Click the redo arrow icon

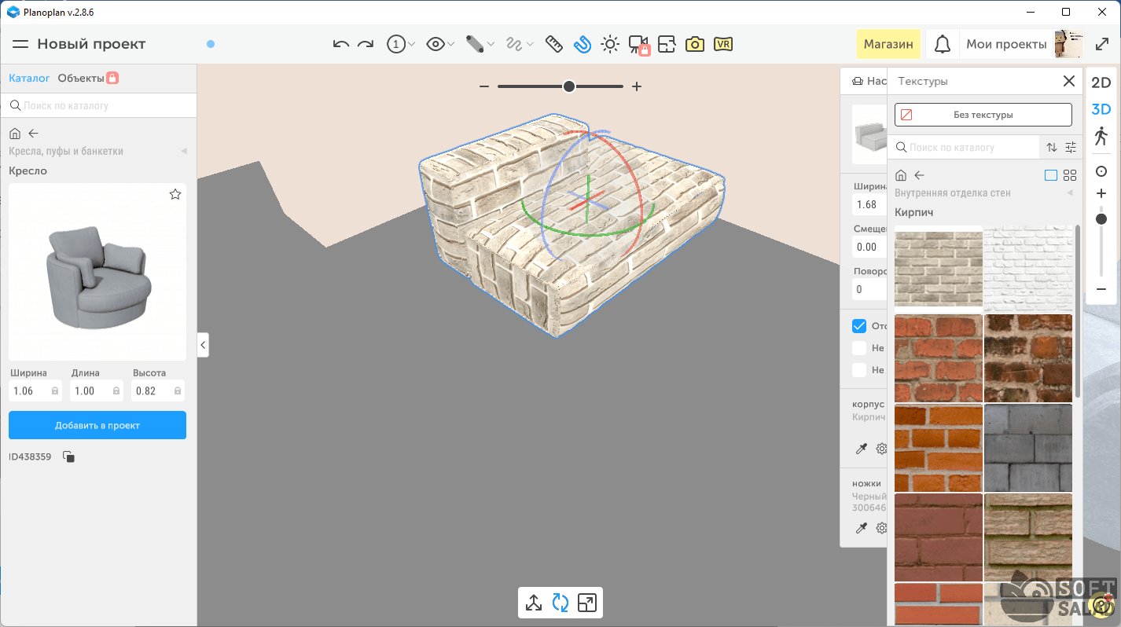pos(366,45)
